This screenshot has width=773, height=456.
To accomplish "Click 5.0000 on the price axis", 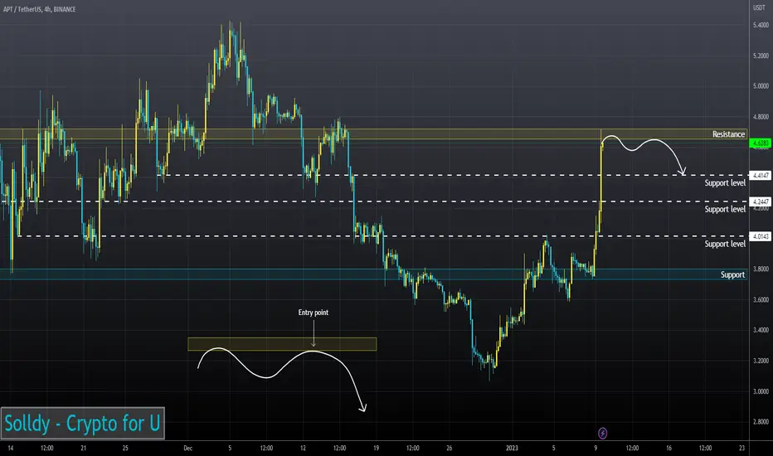I will (x=761, y=85).
